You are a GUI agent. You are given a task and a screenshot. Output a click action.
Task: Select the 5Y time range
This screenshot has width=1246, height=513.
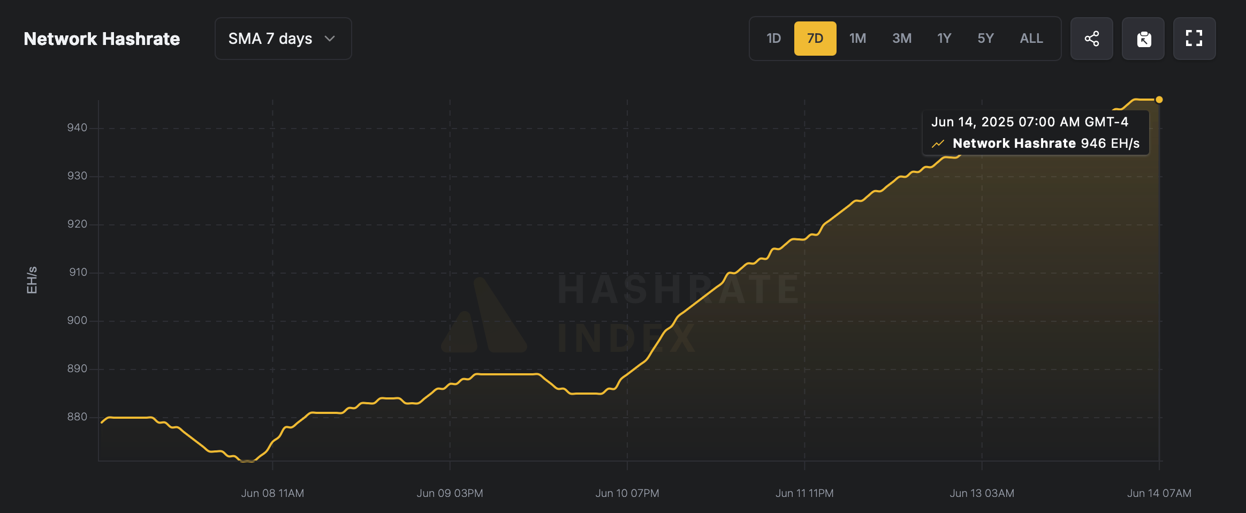tap(985, 38)
